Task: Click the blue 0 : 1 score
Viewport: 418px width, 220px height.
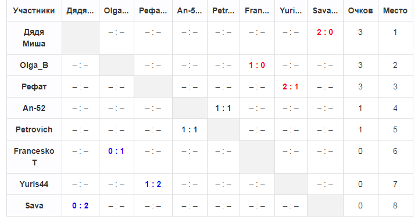Action: coord(116,151)
